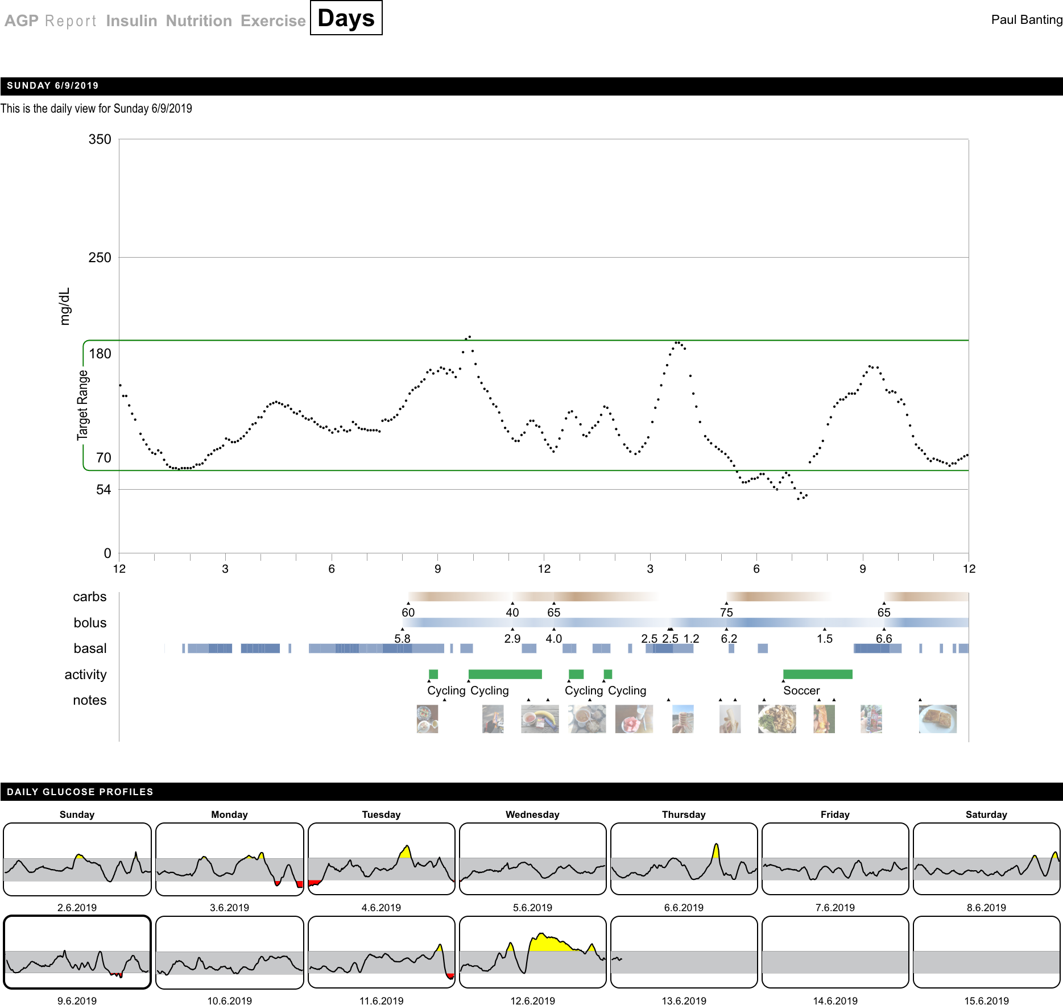Open Tuesday 4.6.2019 daily profile

coord(381,859)
